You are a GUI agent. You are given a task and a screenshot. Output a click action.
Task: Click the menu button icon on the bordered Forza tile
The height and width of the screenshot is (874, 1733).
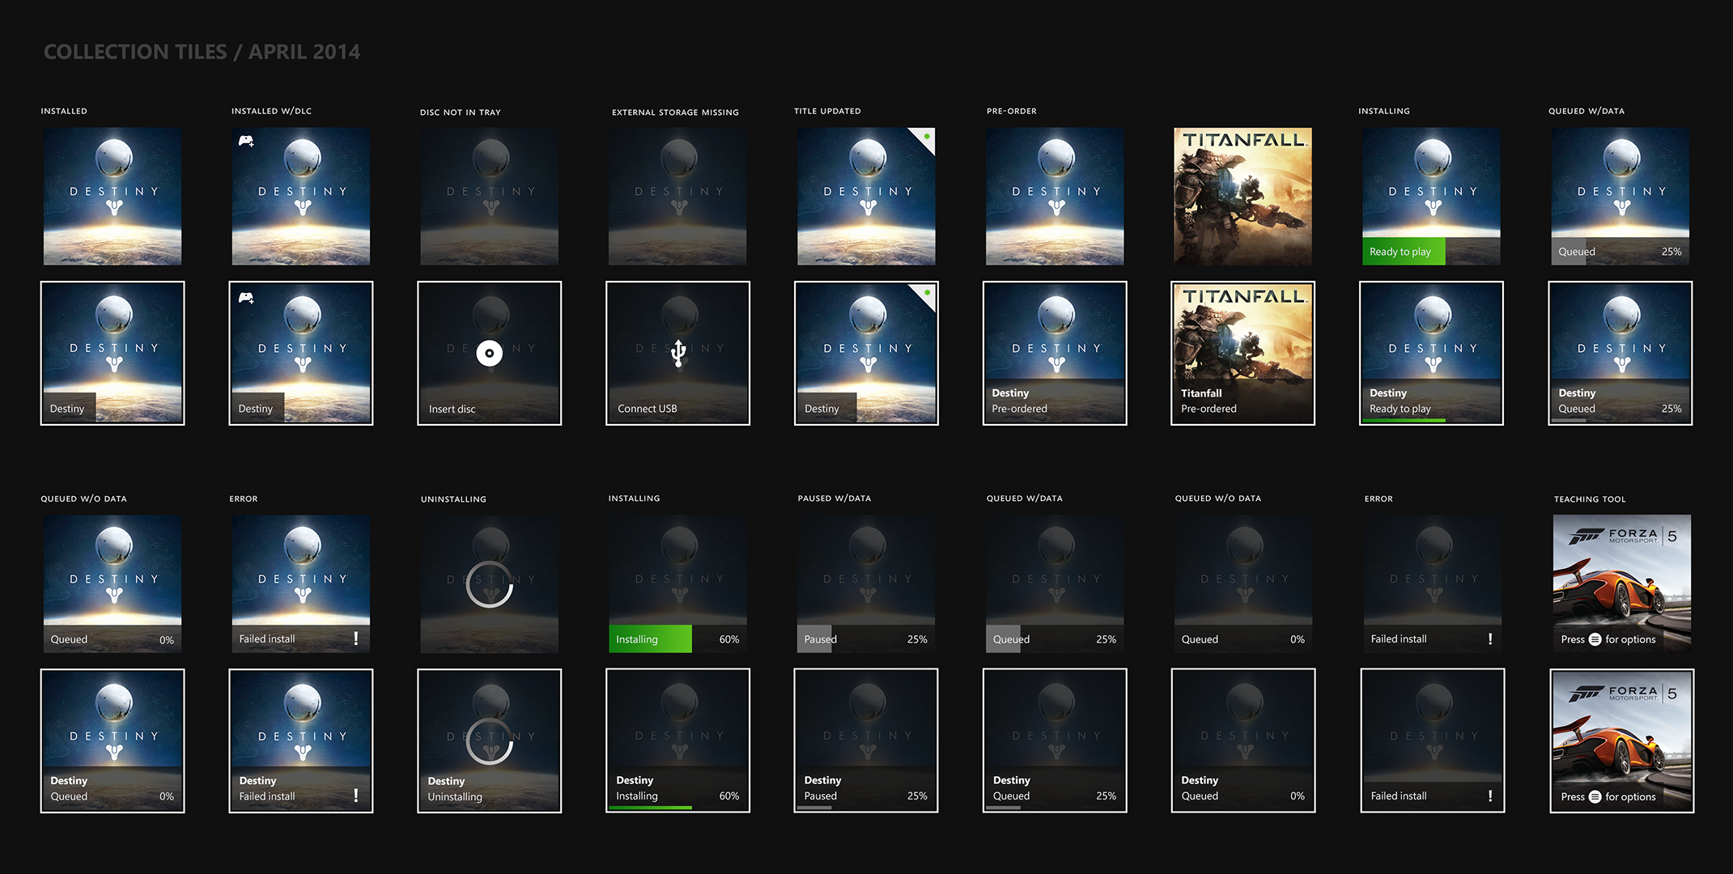click(x=1595, y=796)
